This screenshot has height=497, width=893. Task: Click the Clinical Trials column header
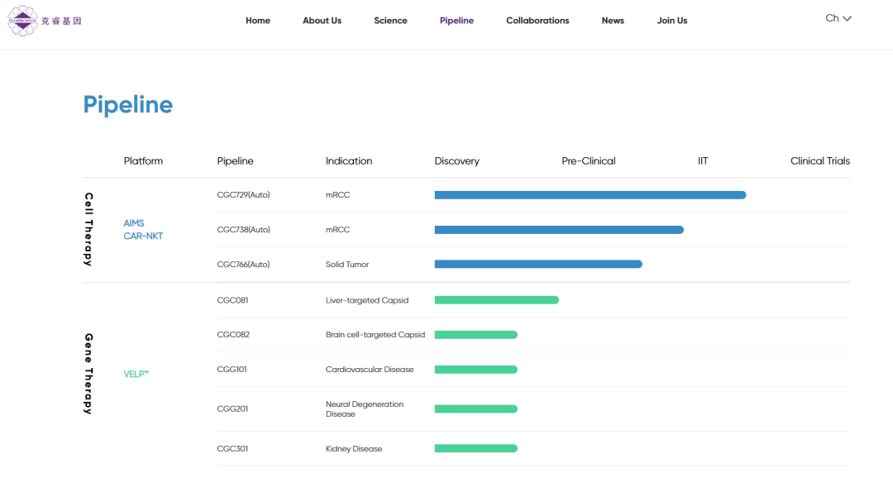[x=819, y=161]
